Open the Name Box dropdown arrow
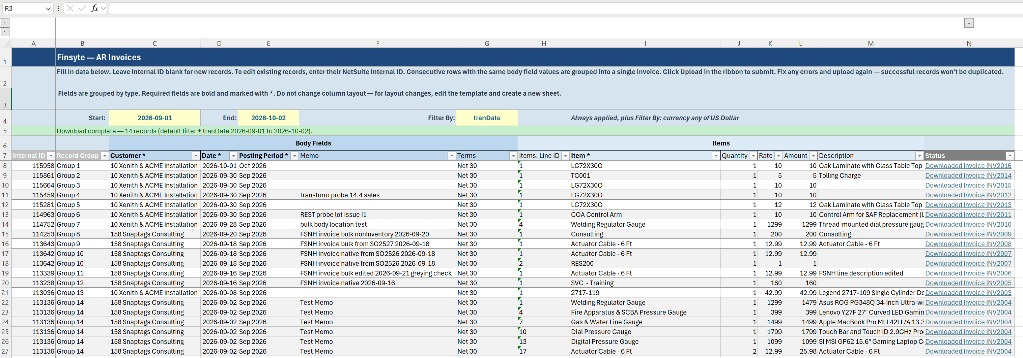Image resolution: width=1023 pixels, height=358 pixels. point(48,8)
